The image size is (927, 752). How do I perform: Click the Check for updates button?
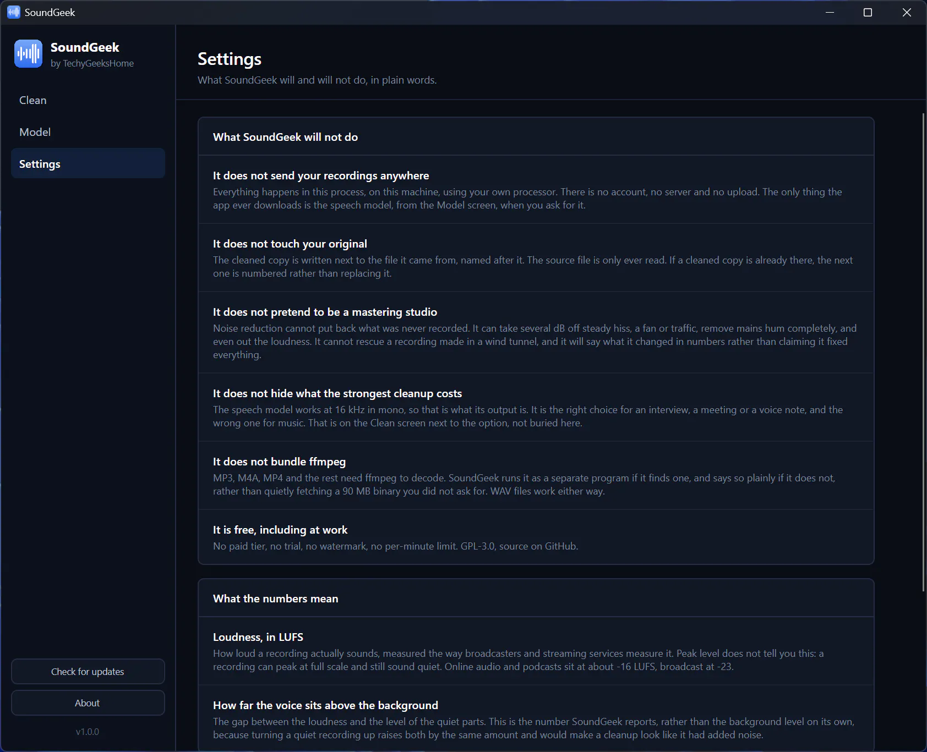[88, 672]
